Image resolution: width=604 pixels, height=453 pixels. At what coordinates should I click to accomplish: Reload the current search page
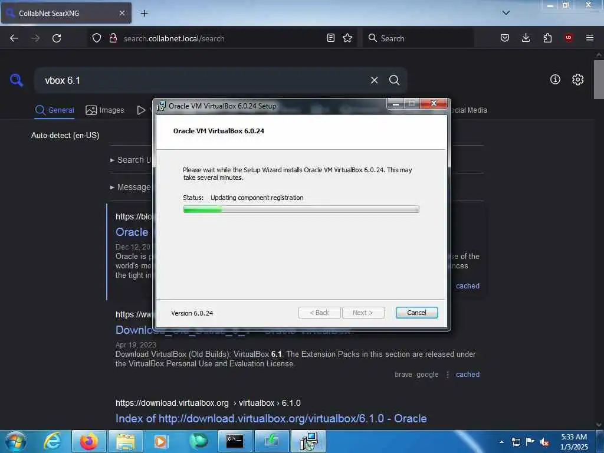[x=57, y=38]
